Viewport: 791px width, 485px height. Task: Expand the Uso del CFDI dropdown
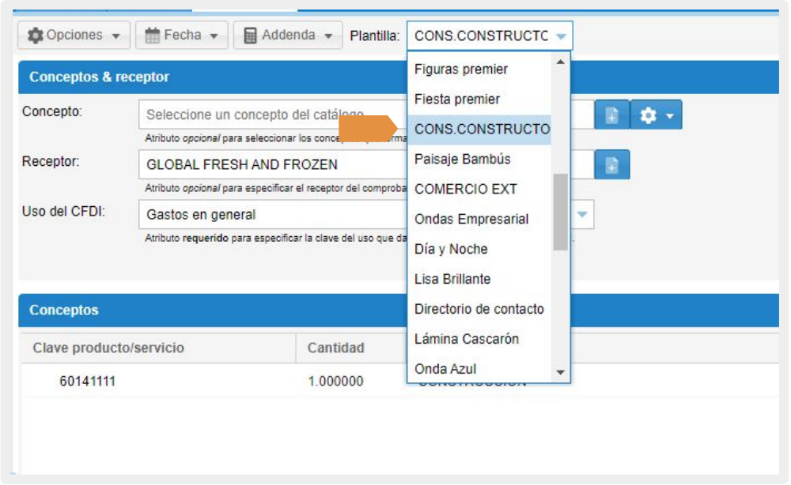coord(582,214)
